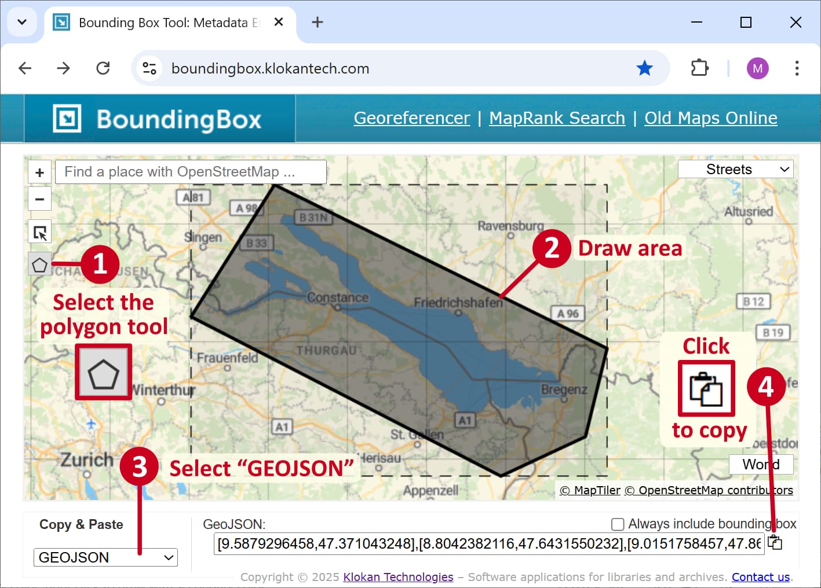Go back to previous page
This screenshot has height=588, width=821.
point(25,68)
